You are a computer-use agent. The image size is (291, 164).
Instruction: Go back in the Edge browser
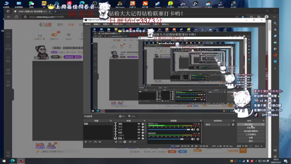click(9, 17)
